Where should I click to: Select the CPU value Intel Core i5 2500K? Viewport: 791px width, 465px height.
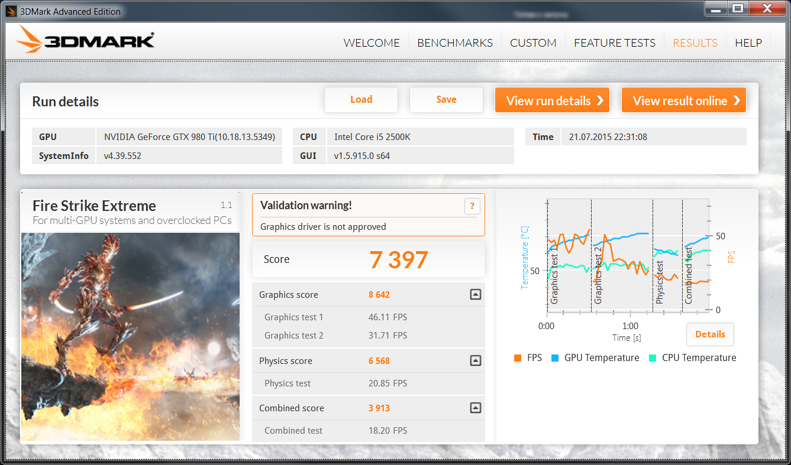[372, 136]
